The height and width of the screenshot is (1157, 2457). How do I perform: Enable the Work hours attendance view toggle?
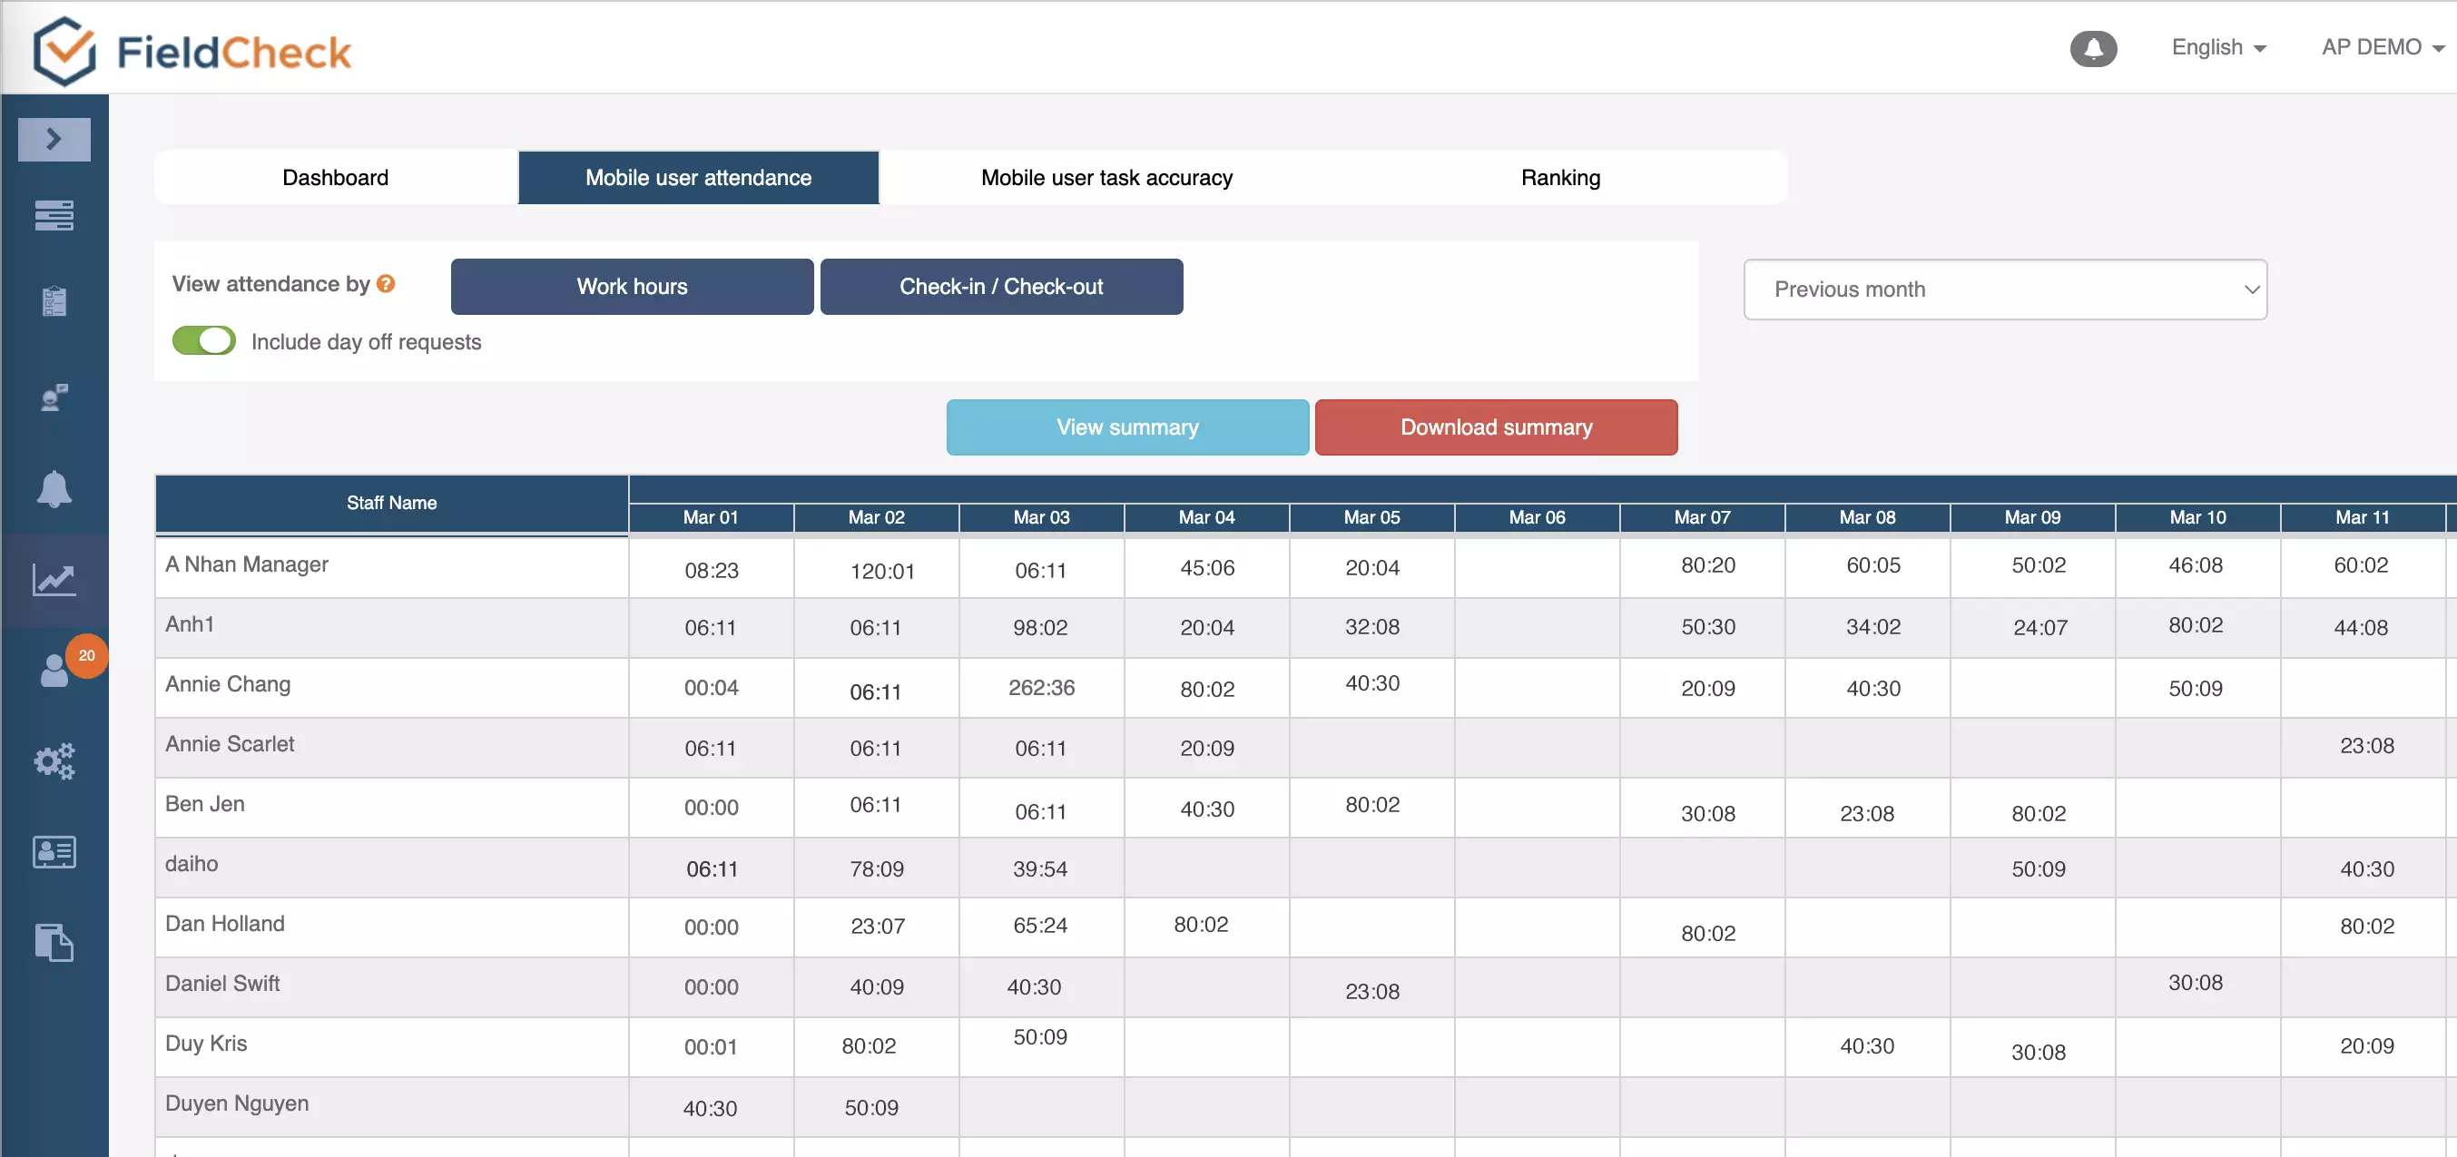pyautogui.click(x=633, y=287)
